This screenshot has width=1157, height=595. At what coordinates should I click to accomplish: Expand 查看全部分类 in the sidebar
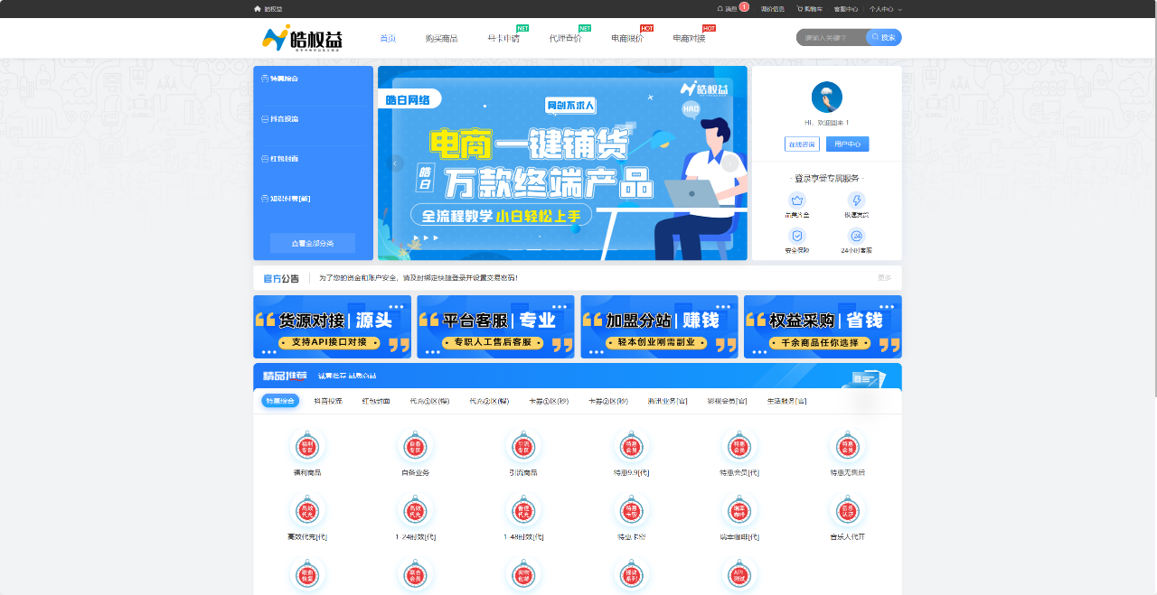312,243
